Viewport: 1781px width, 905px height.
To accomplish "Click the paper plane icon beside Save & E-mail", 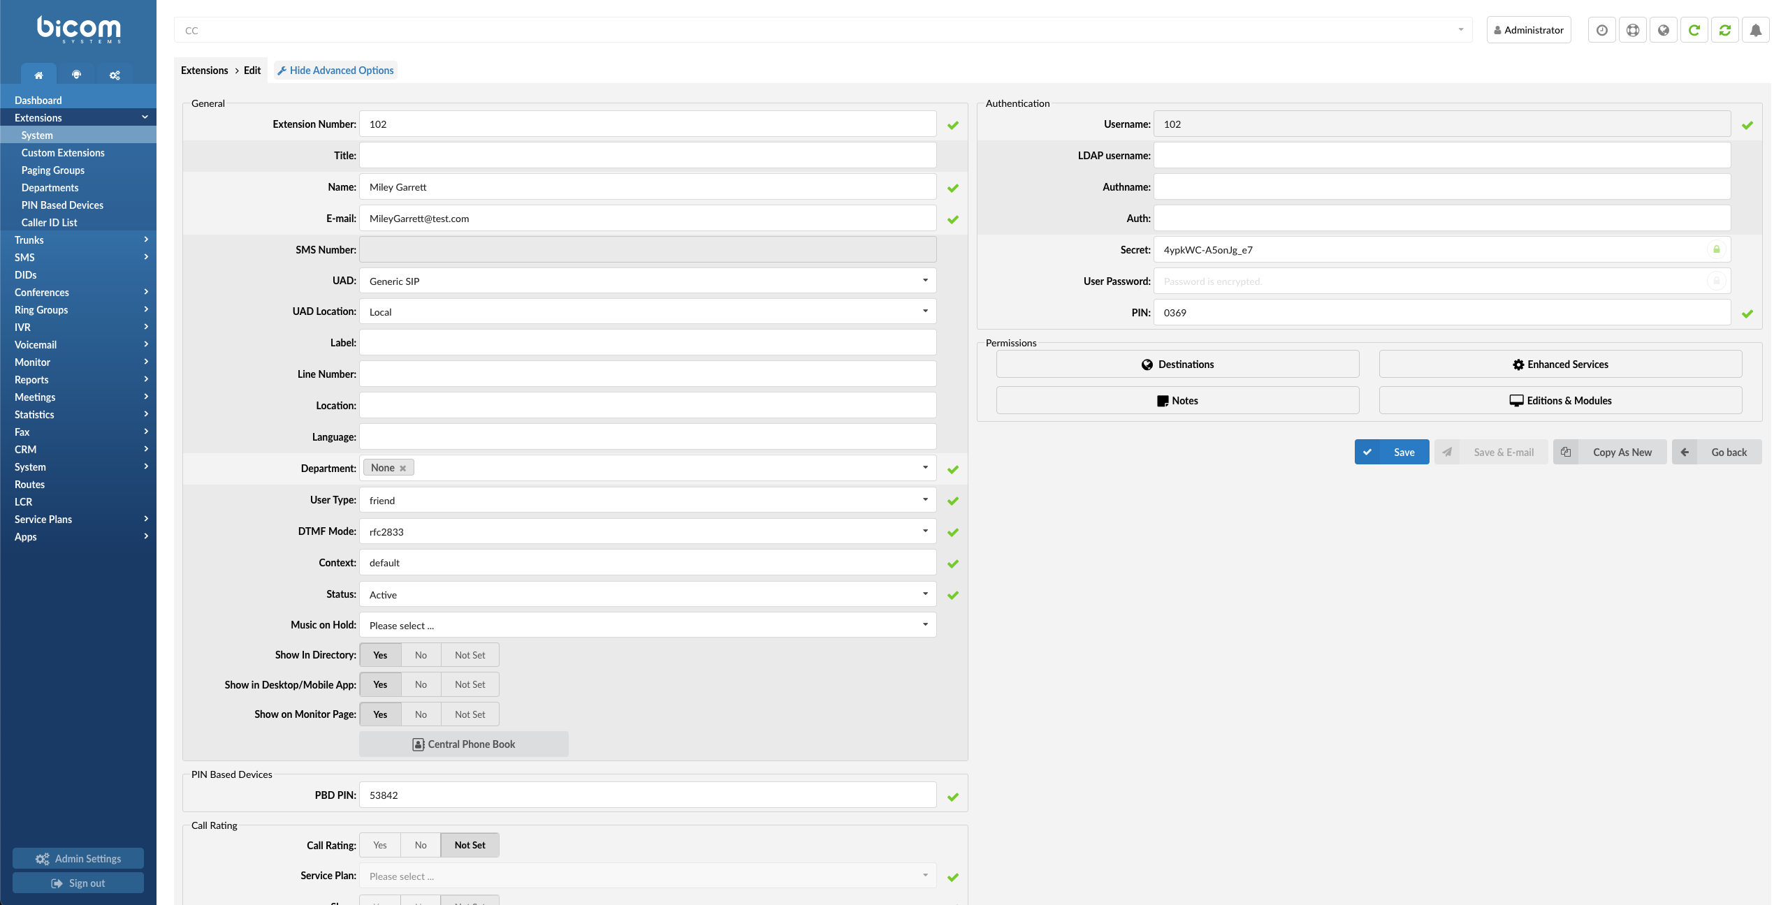I will click(x=1447, y=452).
